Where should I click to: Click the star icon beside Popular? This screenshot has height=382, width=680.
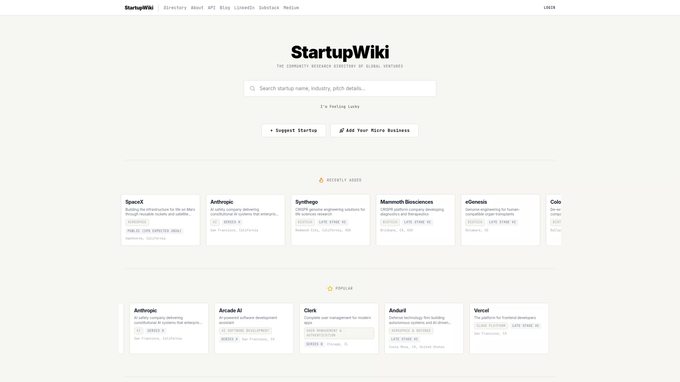pos(330,289)
